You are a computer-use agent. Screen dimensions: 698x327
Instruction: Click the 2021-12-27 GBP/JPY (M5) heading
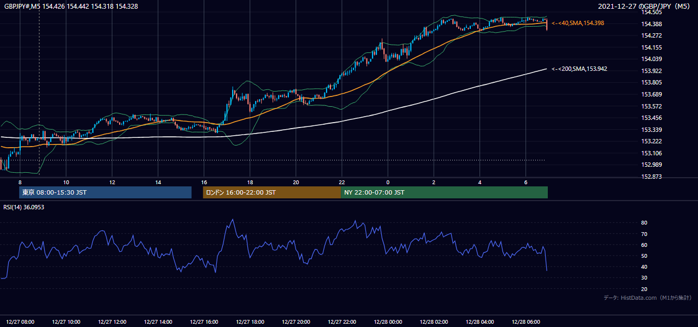(x=644, y=7)
